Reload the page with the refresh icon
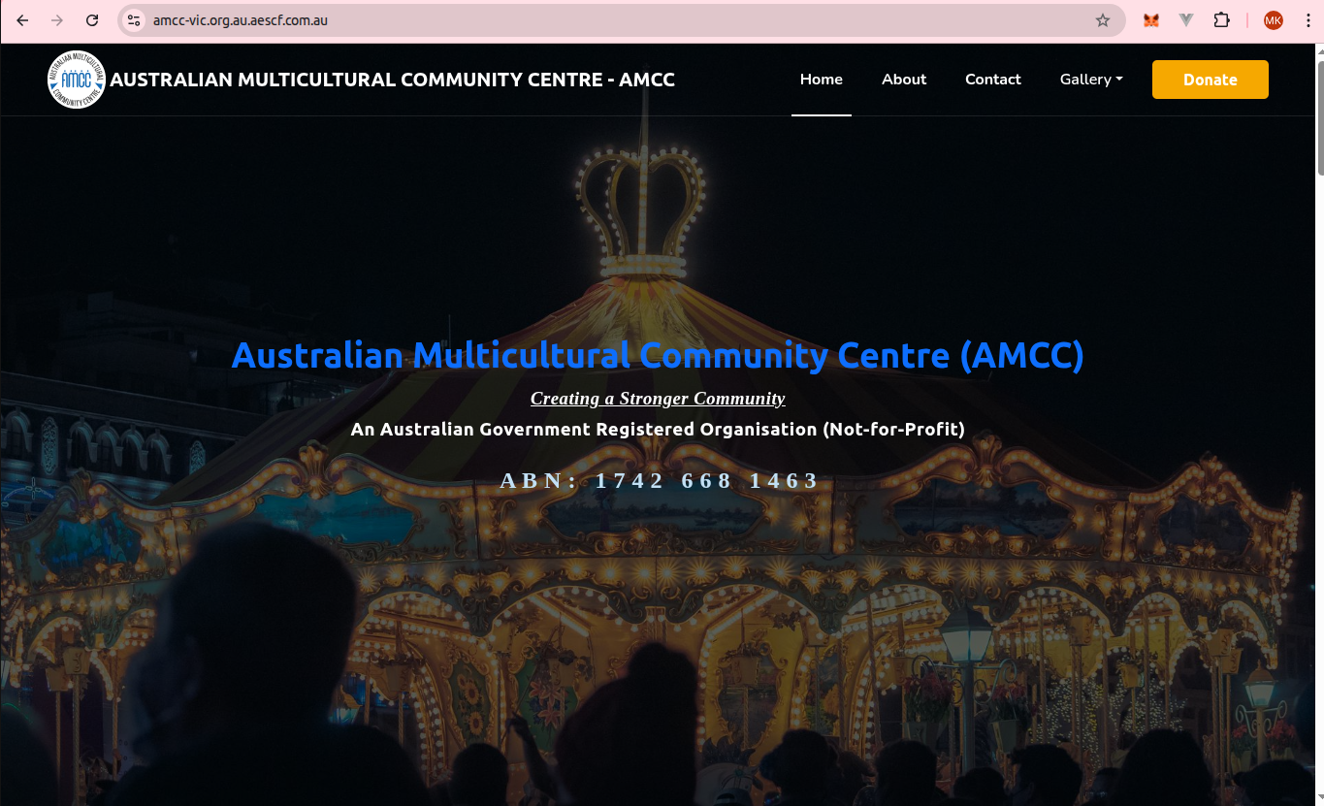The height and width of the screenshot is (806, 1324). (92, 20)
